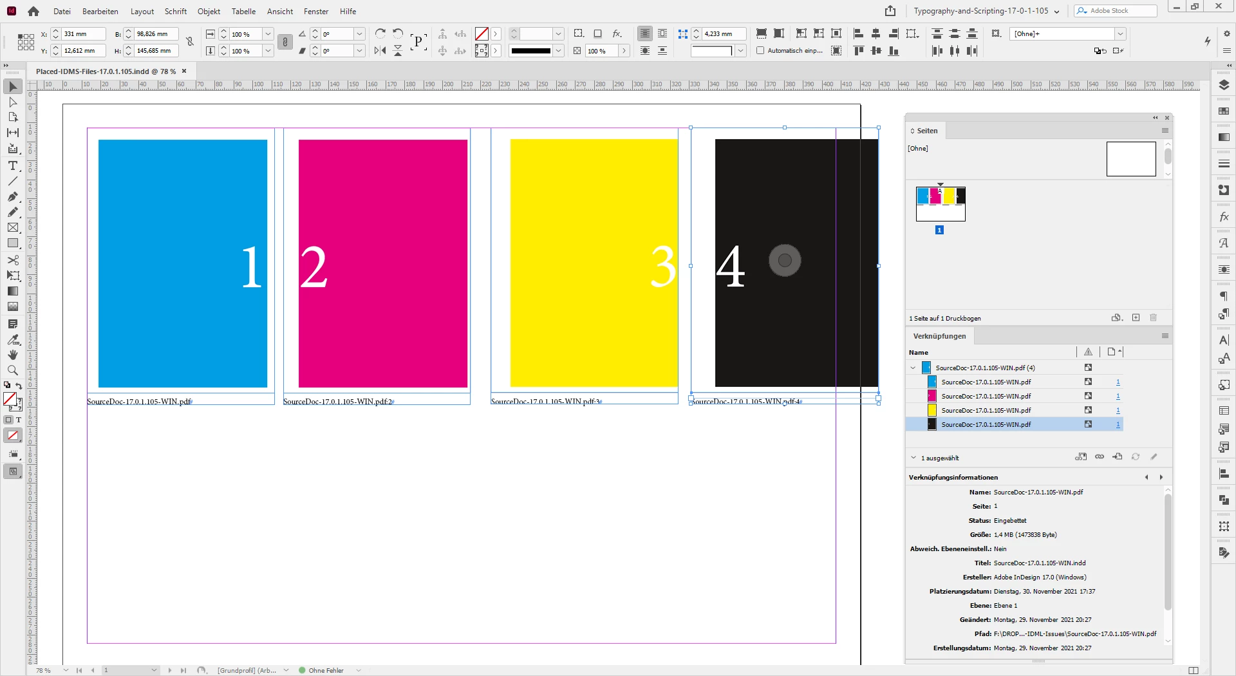
Task: Select the Free Transform tool
Action: pos(13,276)
